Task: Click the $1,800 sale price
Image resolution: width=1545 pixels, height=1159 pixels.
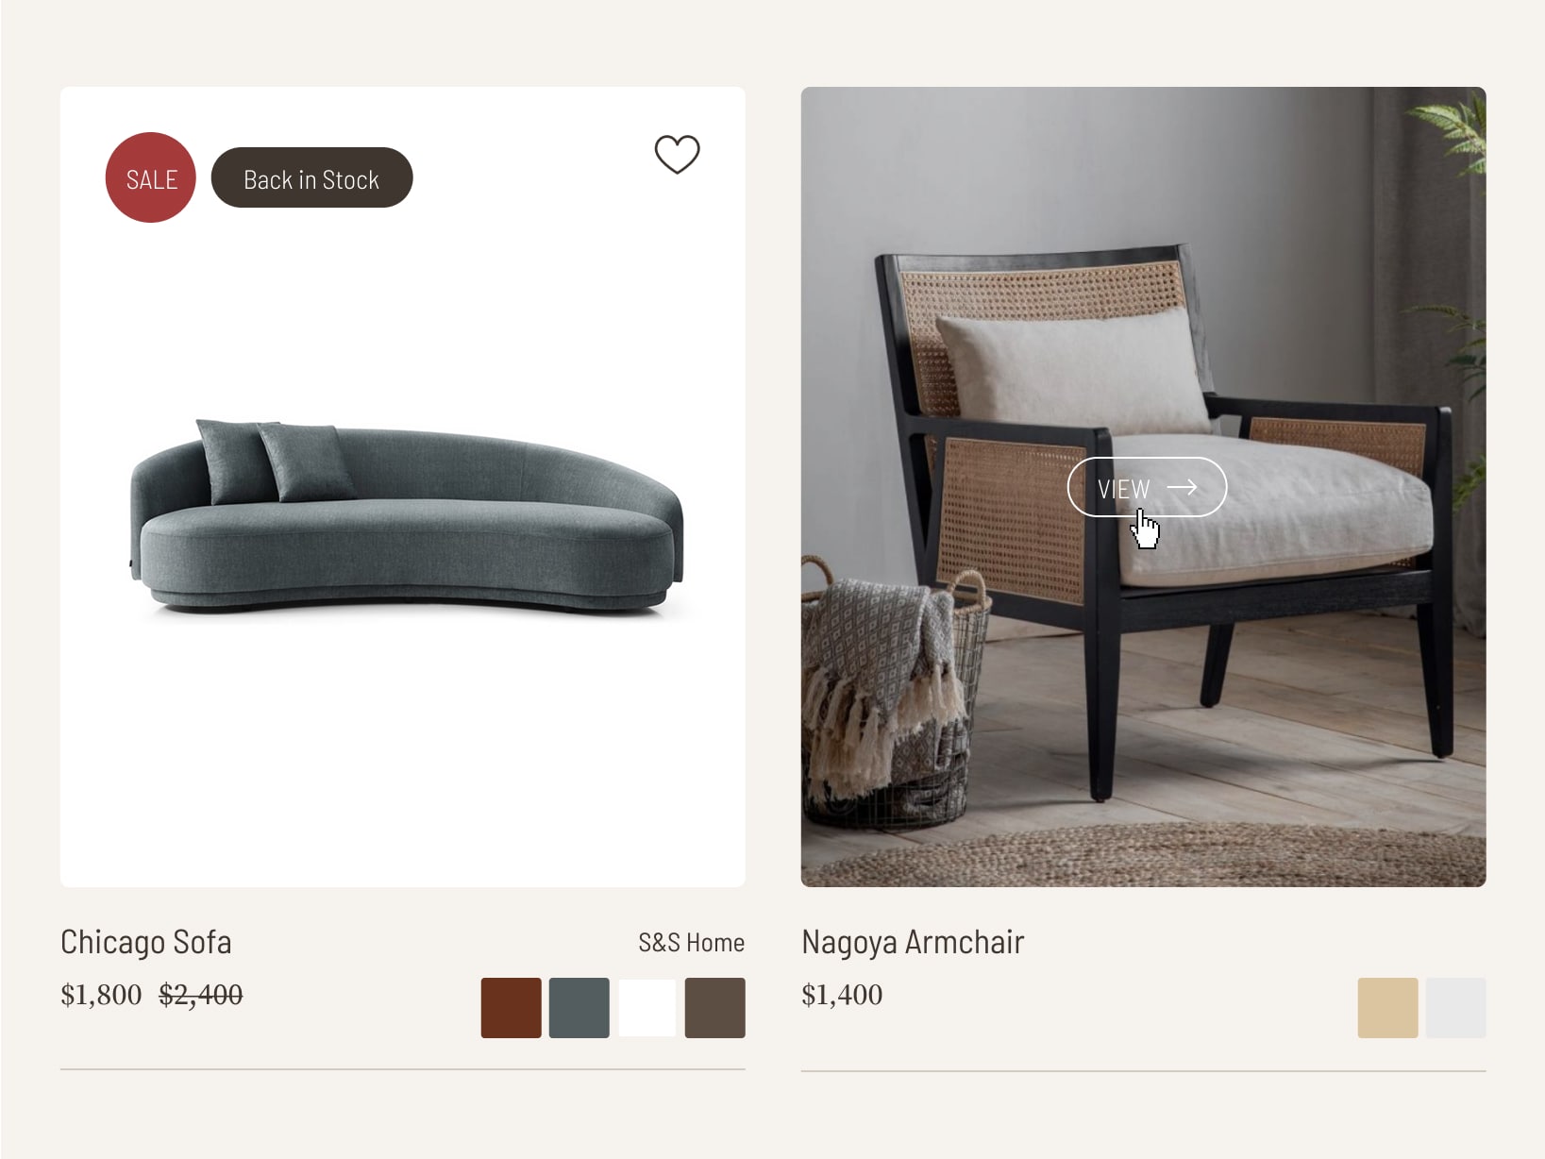Action: point(101,995)
